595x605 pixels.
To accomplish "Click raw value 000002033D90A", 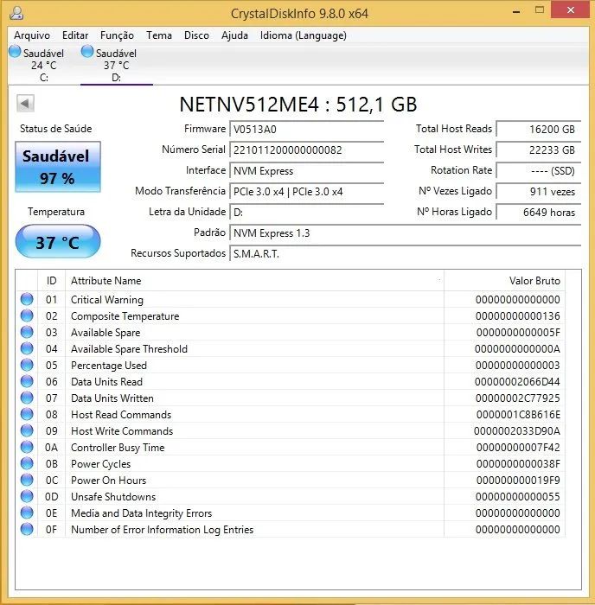I will (x=517, y=431).
